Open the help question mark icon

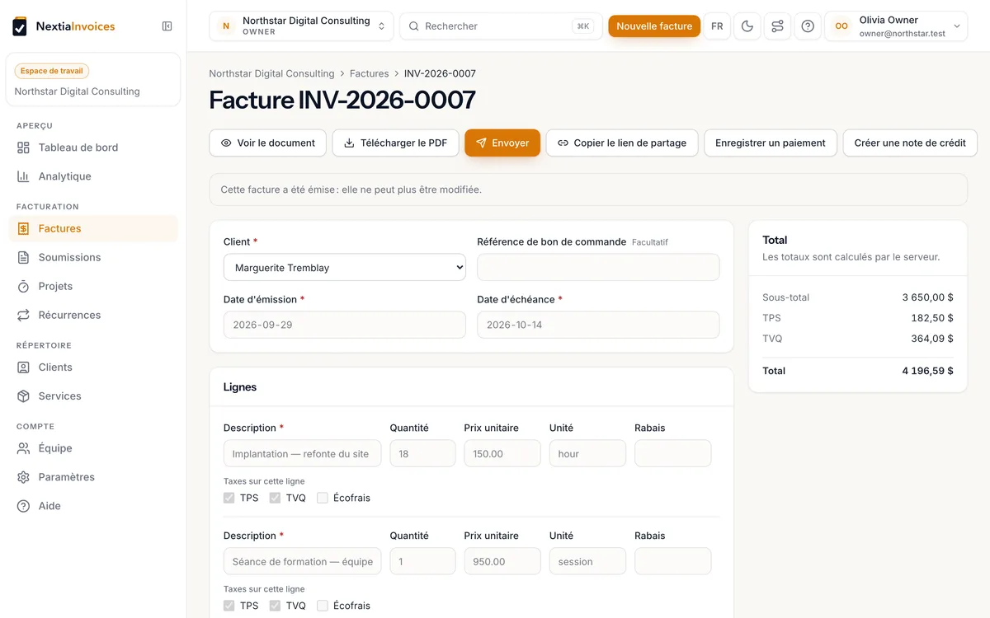[x=808, y=26]
